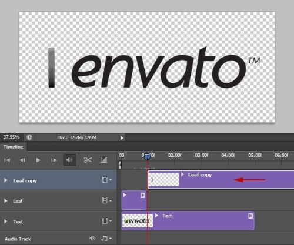Open the status bar info arrow
294x245 pixels.
122,138
